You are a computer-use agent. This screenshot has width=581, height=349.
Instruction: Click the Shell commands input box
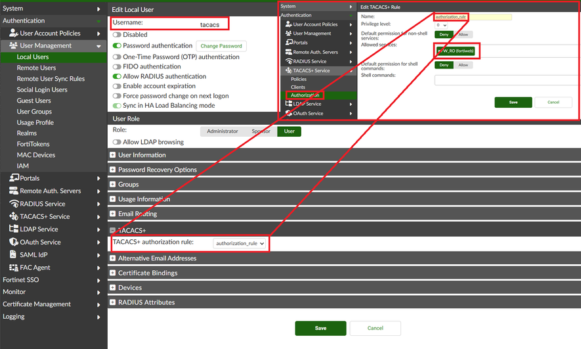[507, 80]
